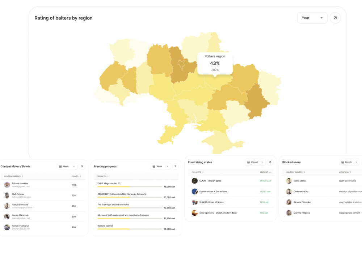This screenshot has width=362, height=271.
Task: Select 'The first flight around the world' project
Action: (113, 205)
